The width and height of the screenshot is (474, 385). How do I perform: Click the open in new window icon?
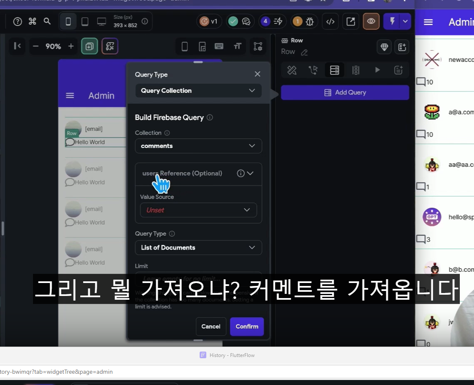tap(351, 21)
